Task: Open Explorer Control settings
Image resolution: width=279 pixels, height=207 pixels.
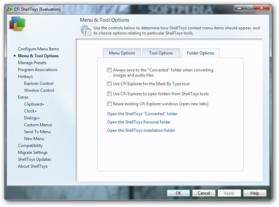Action: pyautogui.click(x=39, y=83)
